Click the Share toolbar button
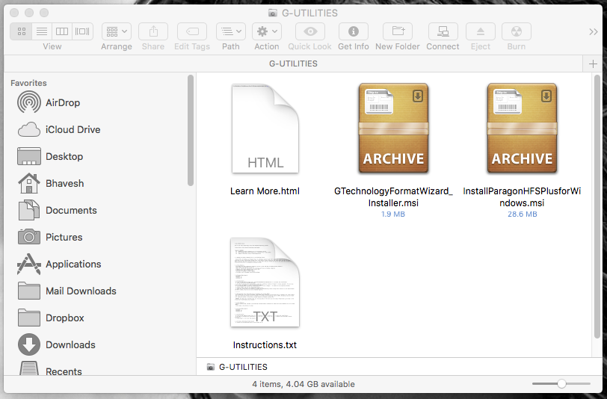The height and width of the screenshot is (399, 607). pyautogui.click(x=153, y=31)
